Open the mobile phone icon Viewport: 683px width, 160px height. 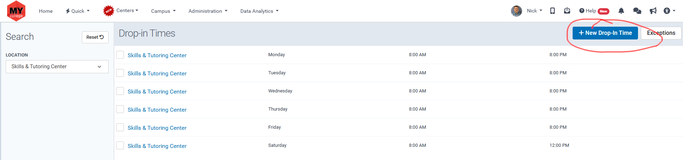[552, 11]
